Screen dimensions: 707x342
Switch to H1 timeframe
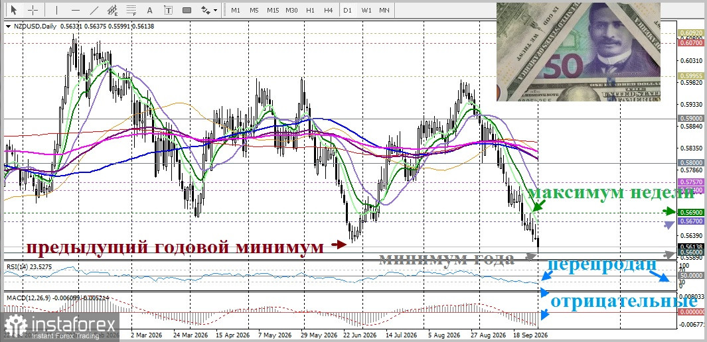pyautogui.click(x=310, y=9)
